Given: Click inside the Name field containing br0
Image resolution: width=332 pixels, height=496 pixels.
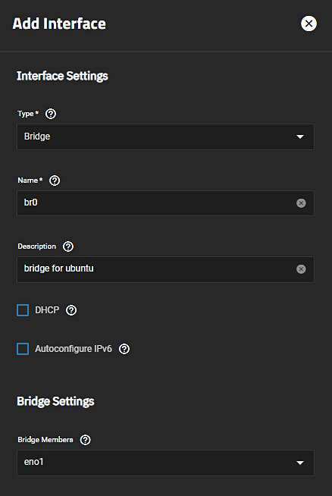Looking at the screenshot, I should pyautogui.click(x=165, y=203).
